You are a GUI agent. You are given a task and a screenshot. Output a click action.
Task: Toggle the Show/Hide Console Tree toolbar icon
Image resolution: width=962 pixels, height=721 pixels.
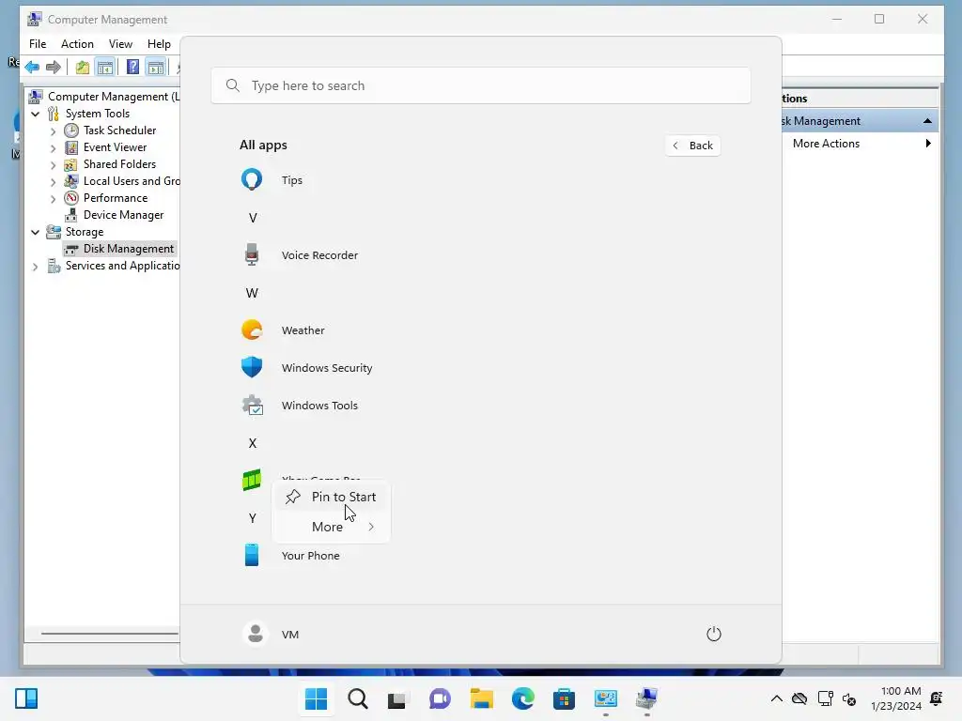[105, 67]
